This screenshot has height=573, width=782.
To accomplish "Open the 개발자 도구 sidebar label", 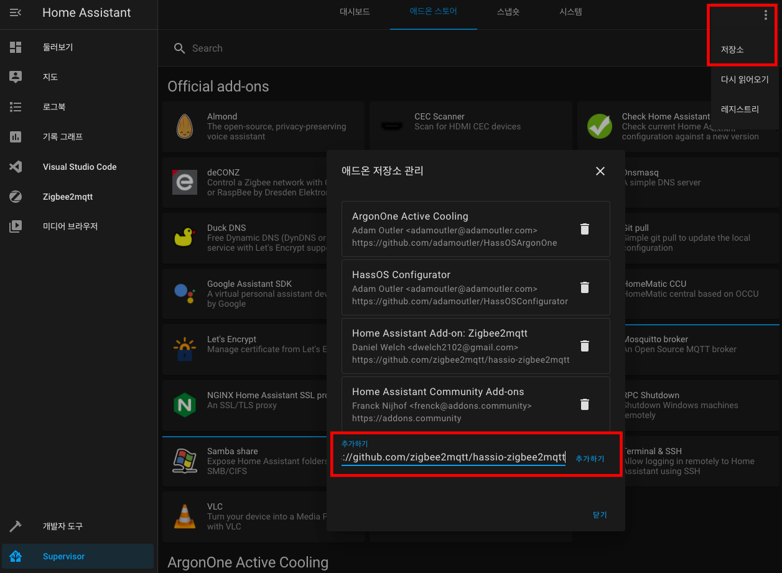I will [x=63, y=526].
